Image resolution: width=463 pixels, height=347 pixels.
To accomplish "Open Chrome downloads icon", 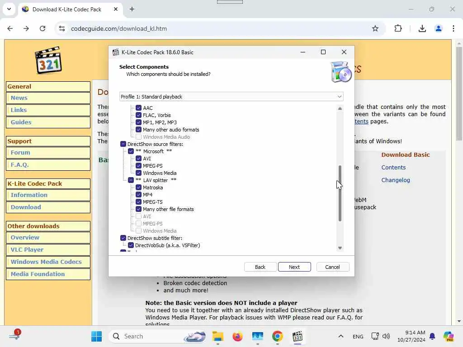I will coord(422,28).
